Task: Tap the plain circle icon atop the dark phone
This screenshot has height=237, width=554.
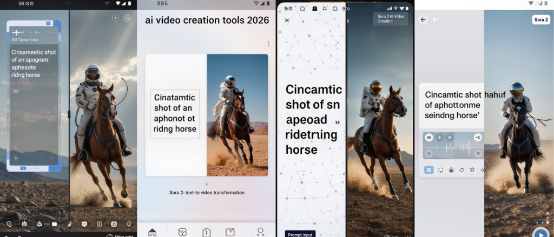Action: (115, 18)
